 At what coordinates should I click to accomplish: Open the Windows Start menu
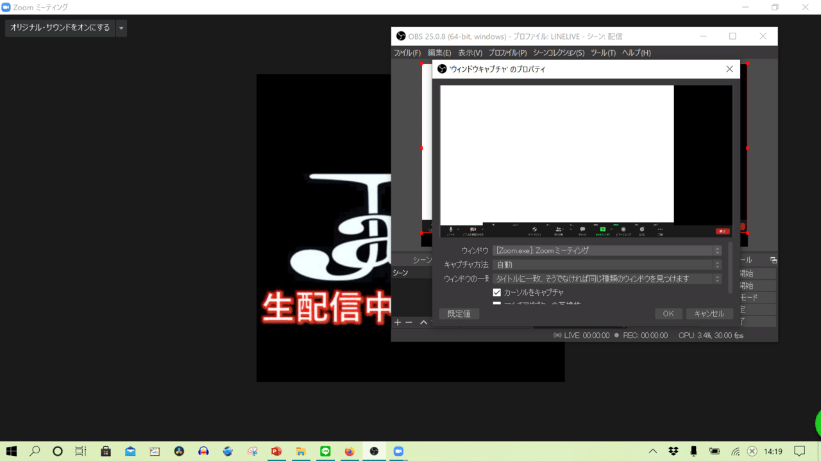tap(11, 451)
